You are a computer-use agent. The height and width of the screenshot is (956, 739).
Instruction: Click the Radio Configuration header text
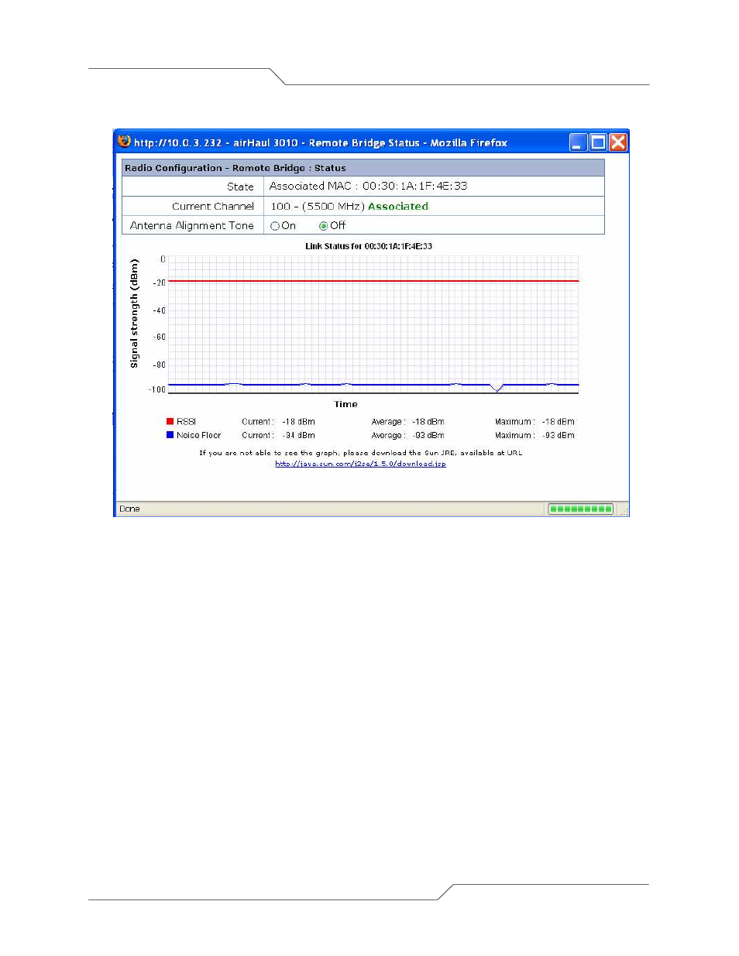tap(235, 168)
